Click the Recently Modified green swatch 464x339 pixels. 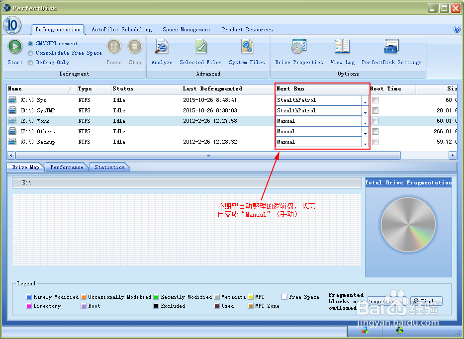click(156, 297)
